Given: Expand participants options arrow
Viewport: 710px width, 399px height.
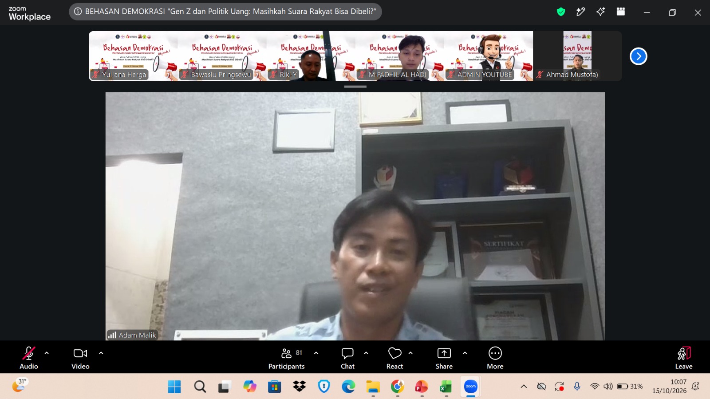Looking at the screenshot, I should [316, 353].
